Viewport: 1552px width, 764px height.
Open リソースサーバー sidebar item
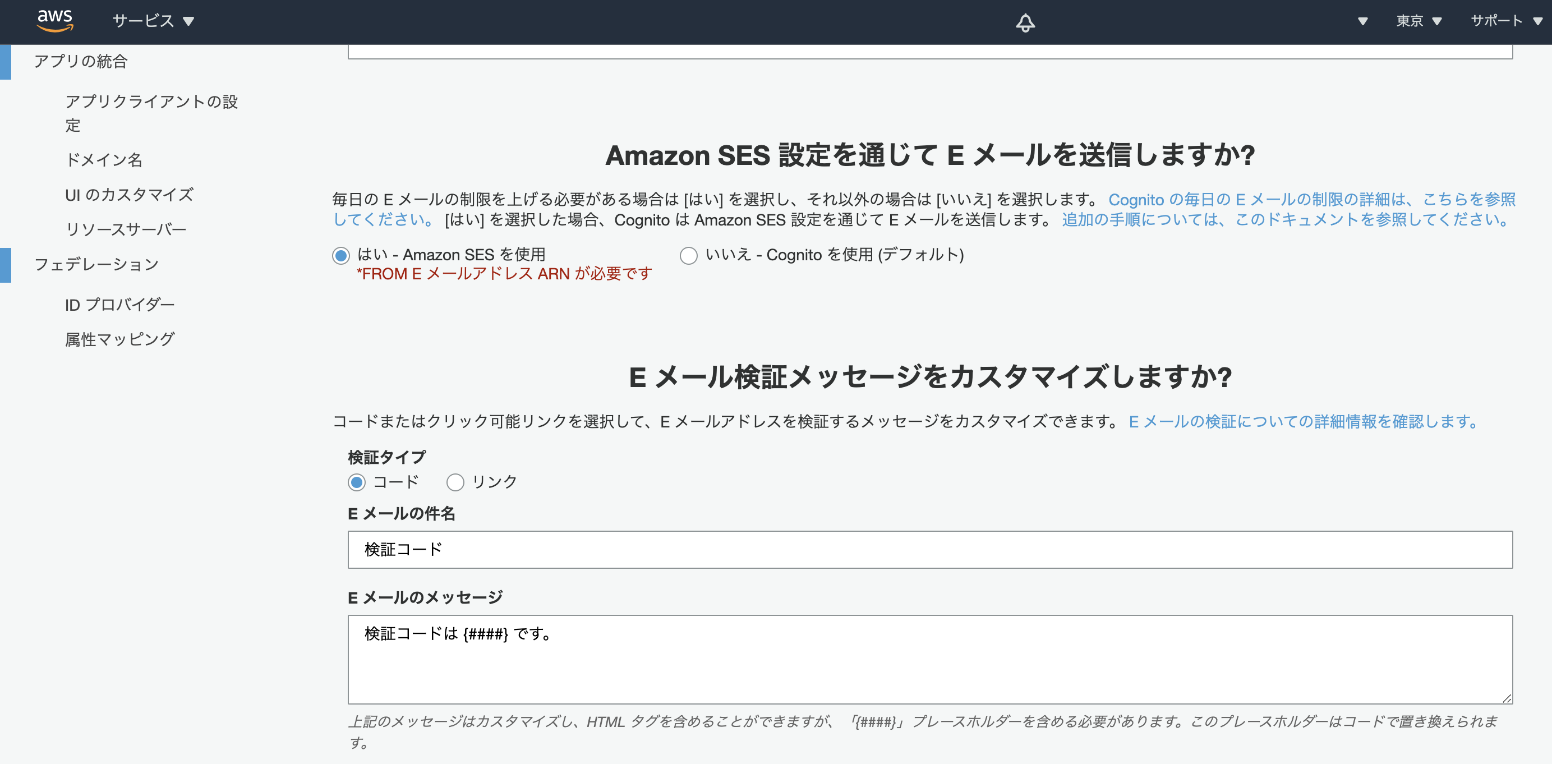pos(125,229)
